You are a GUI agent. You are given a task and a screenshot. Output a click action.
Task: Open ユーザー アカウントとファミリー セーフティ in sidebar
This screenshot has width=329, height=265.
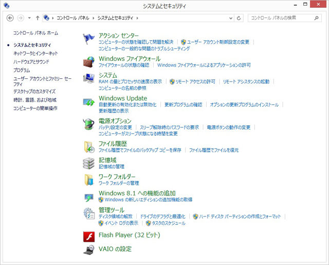coord(42,81)
